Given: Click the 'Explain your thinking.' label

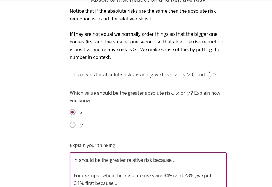Looking at the screenshot, I should click(93, 145).
